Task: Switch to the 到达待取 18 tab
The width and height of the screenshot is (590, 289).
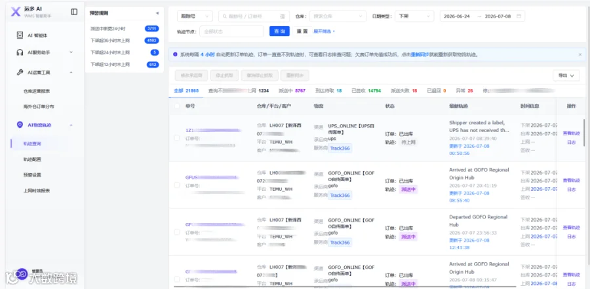Action: (328, 91)
